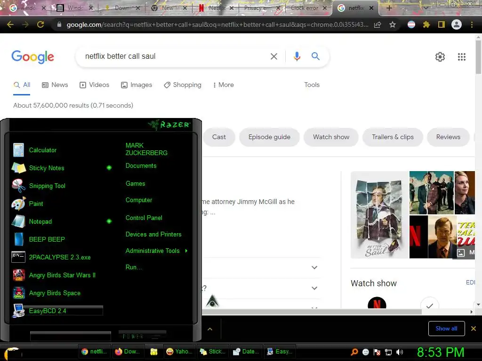Select the Episode guide chip
Screen dimensions: 482x361
click(269, 137)
